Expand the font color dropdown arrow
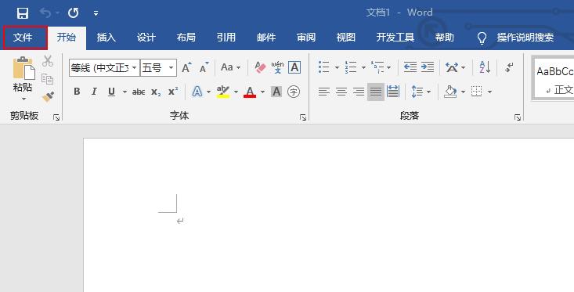The image size is (574, 292). (262, 92)
